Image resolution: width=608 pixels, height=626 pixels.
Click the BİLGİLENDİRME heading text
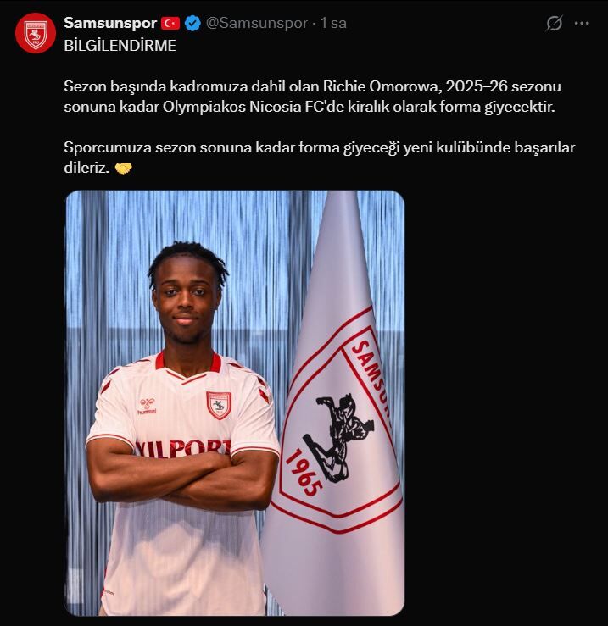[120, 46]
